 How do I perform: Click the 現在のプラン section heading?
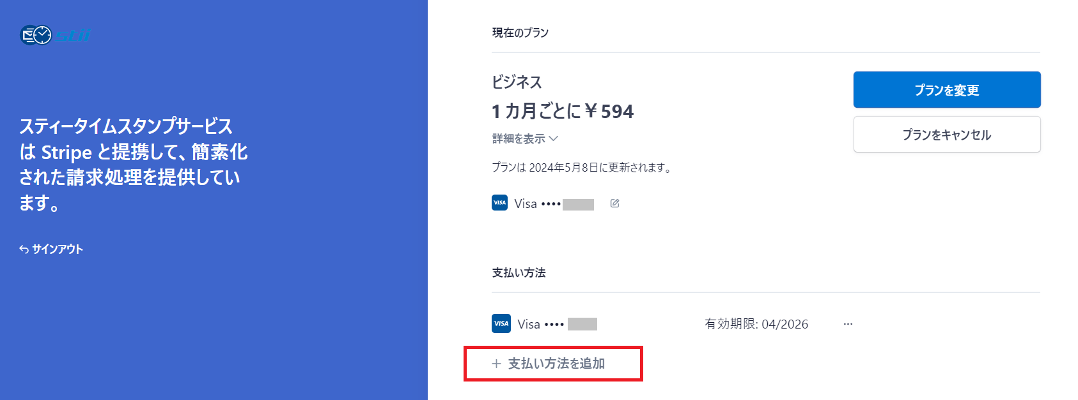(x=520, y=33)
